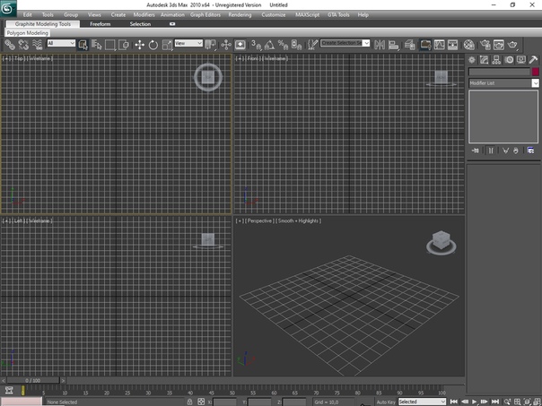Expand the Modifier List dropdown
This screenshot has height=406, width=542.
click(503, 83)
